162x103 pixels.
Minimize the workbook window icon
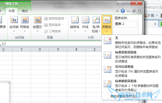[x=128, y=11]
